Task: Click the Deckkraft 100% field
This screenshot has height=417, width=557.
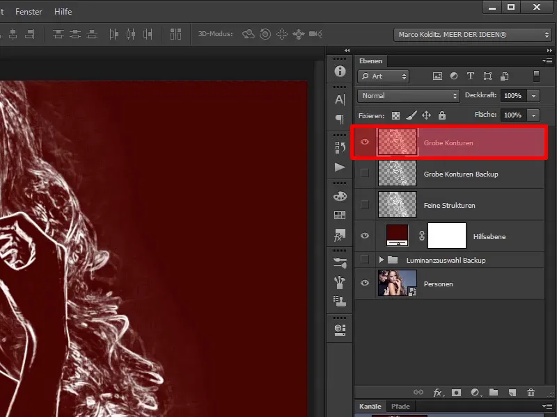Action: pos(513,96)
